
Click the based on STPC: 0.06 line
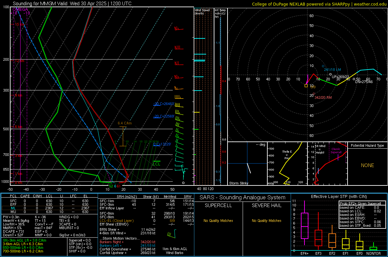(x=360, y=222)
